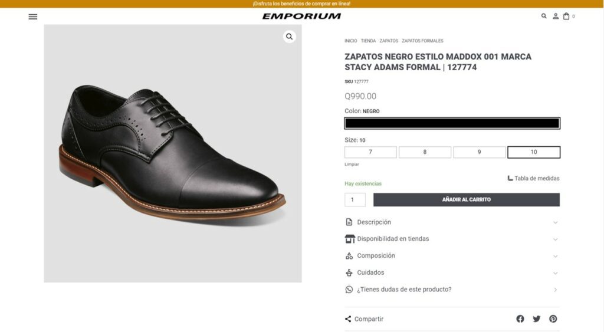
Task: Expand Disponibilidad en tiendas section
Action: [x=452, y=239]
